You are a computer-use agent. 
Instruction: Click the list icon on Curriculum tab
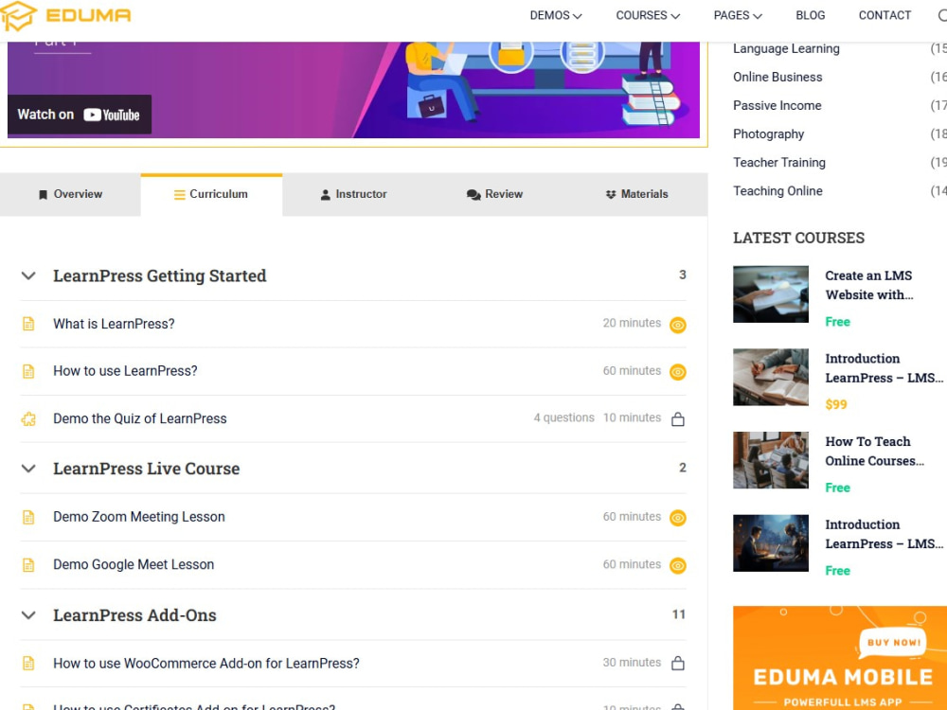point(179,194)
